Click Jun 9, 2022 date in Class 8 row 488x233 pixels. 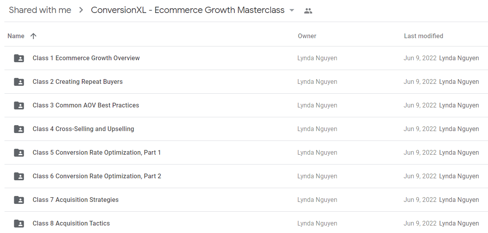click(x=420, y=224)
